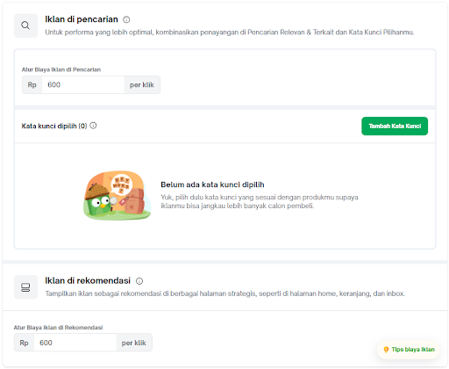Click the Iklan di rekomendasi heading
Viewport: 449px width, 369px height.
[88, 281]
